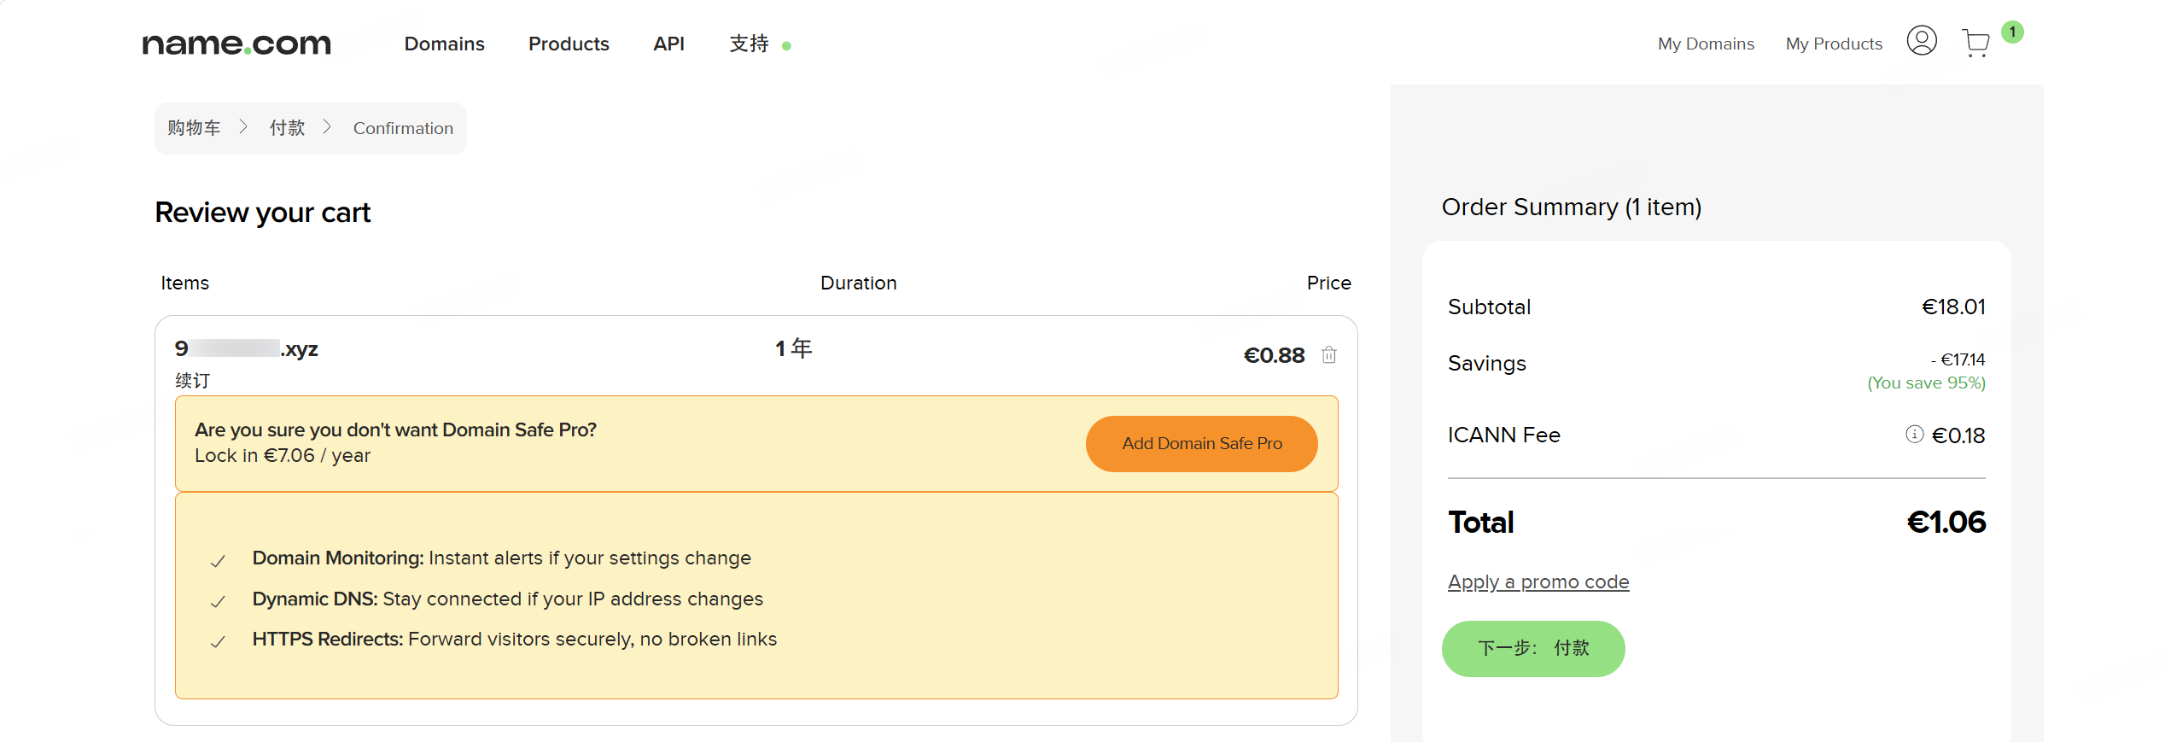Proceed with the 下一步: 付款 button
The height and width of the screenshot is (742, 2165).
click(x=1533, y=648)
